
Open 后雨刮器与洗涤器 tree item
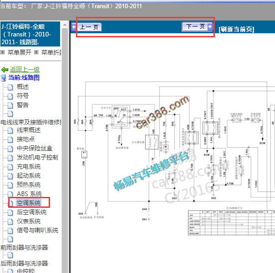coord(24,263)
